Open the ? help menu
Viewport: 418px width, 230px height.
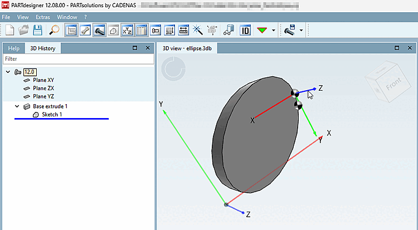coord(86,17)
